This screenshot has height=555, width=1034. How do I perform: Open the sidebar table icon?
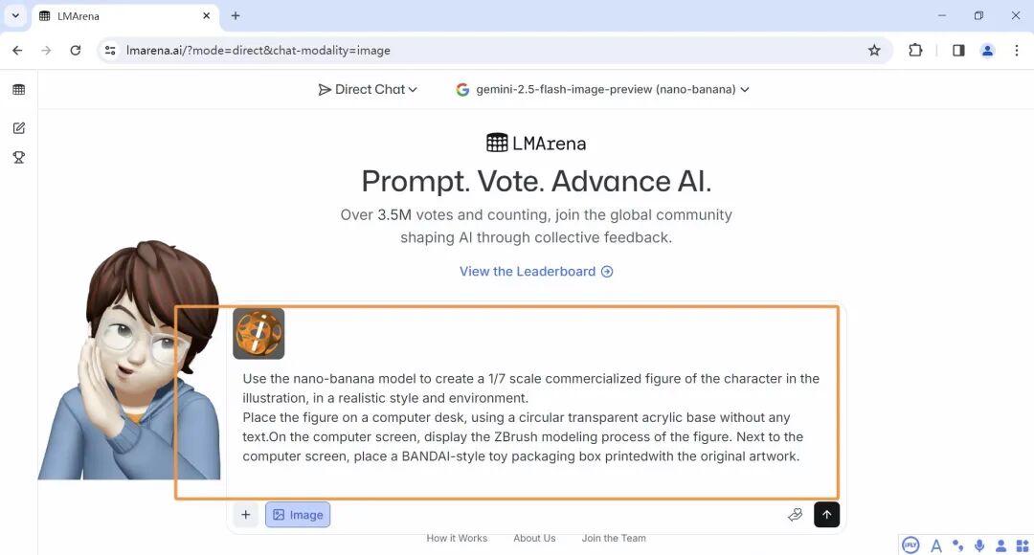(x=19, y=90)
